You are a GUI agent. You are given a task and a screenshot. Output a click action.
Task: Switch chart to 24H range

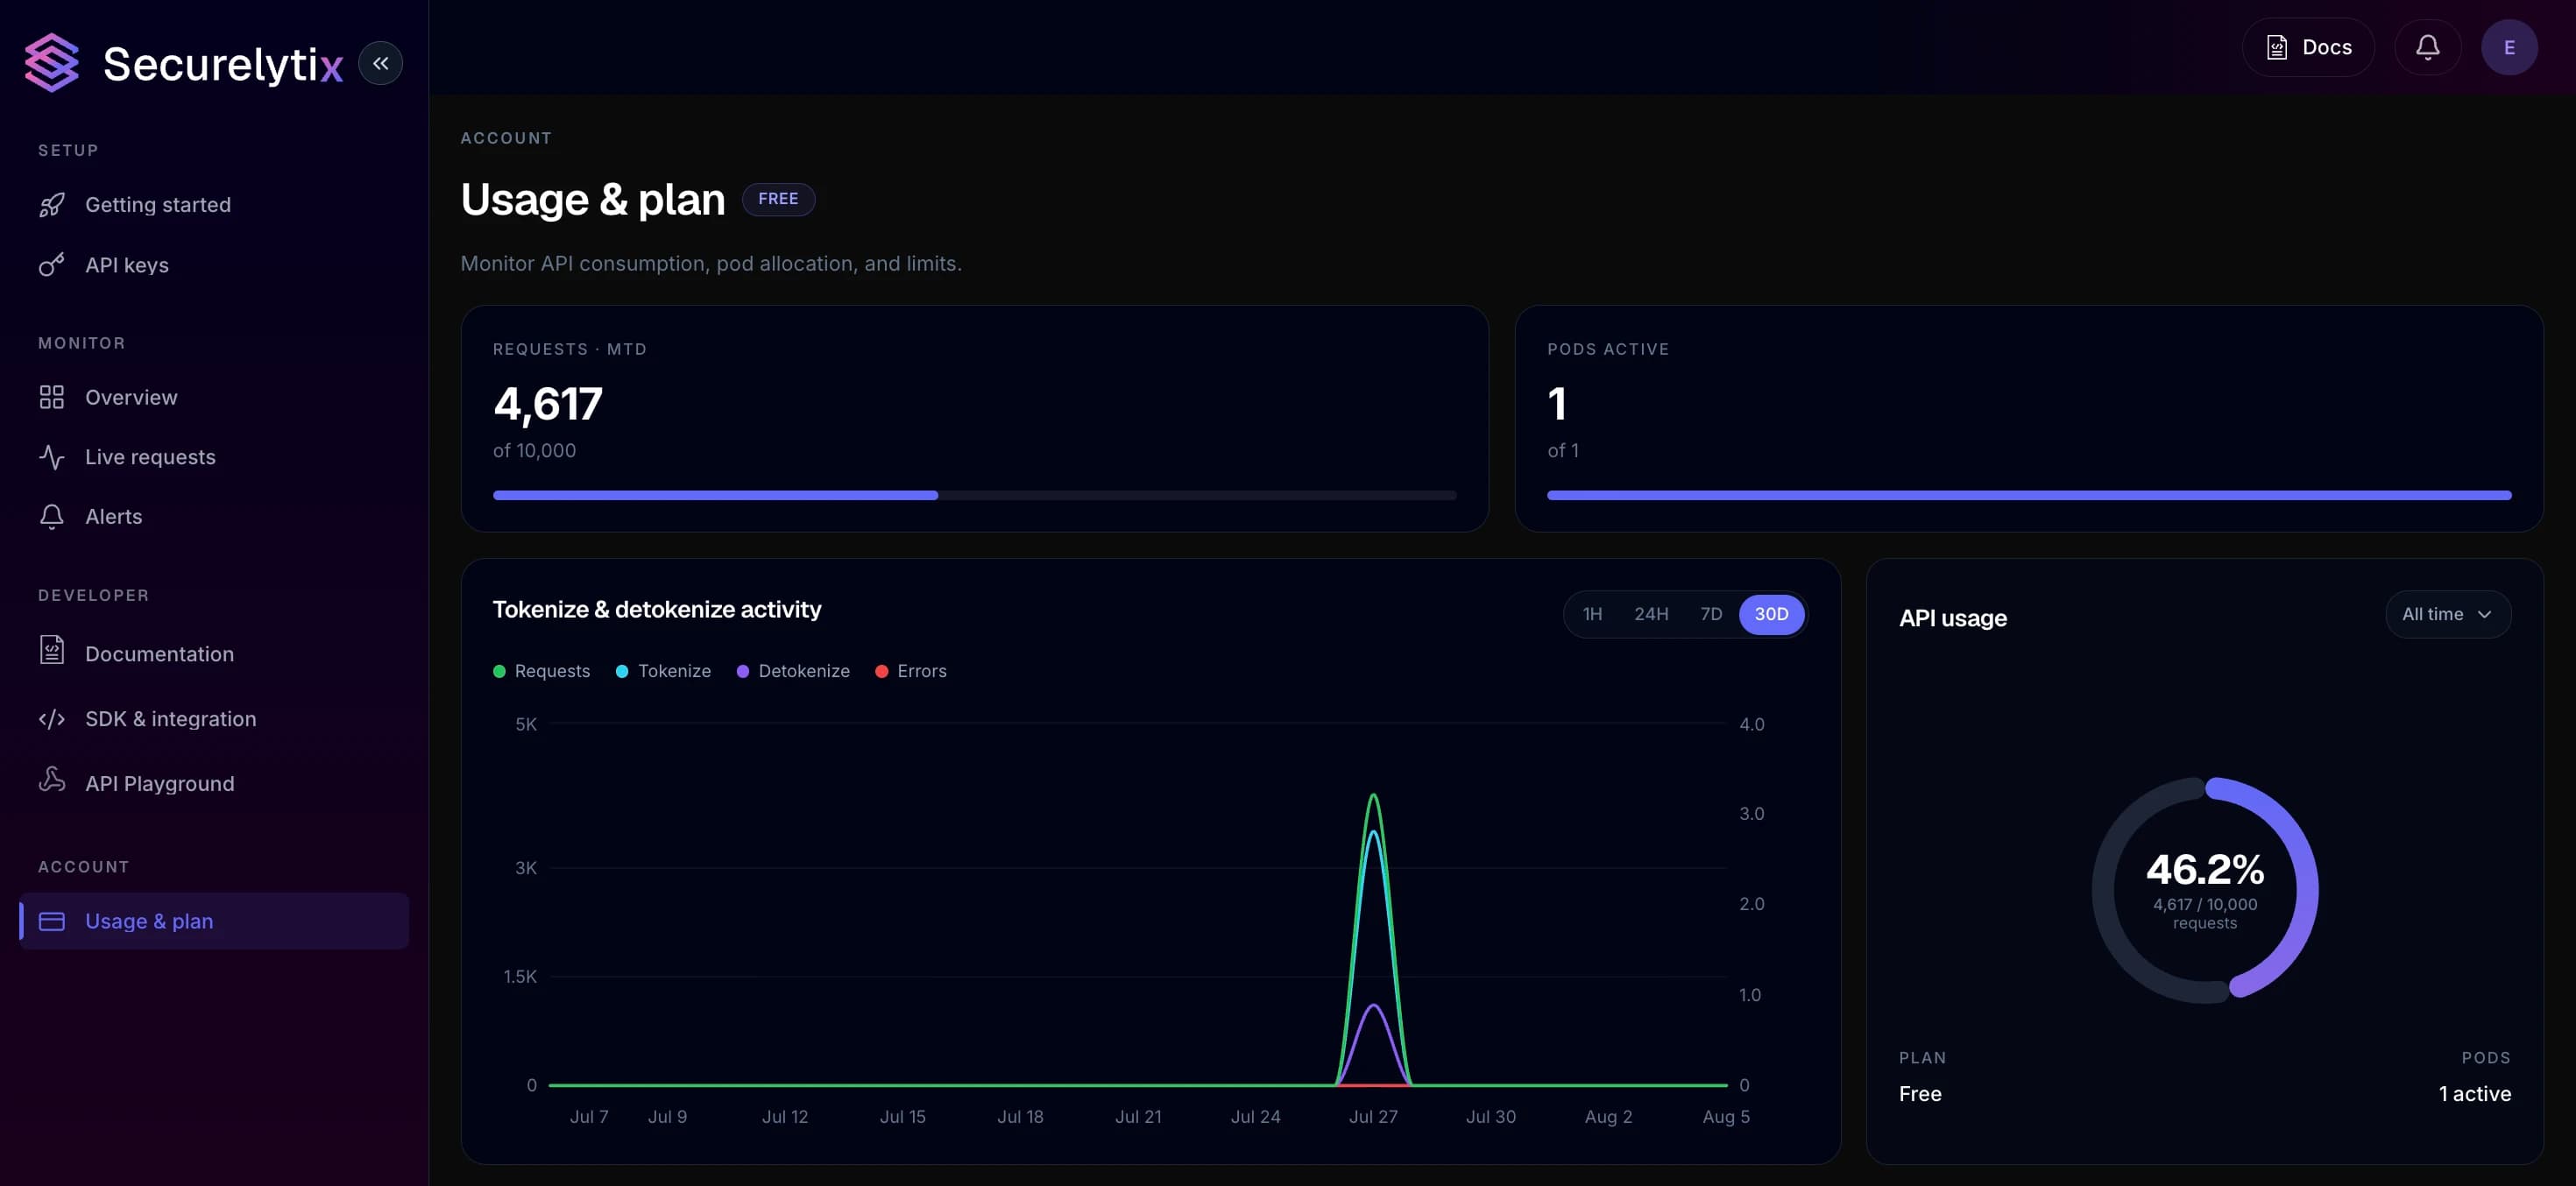(x=1650, y=614)
